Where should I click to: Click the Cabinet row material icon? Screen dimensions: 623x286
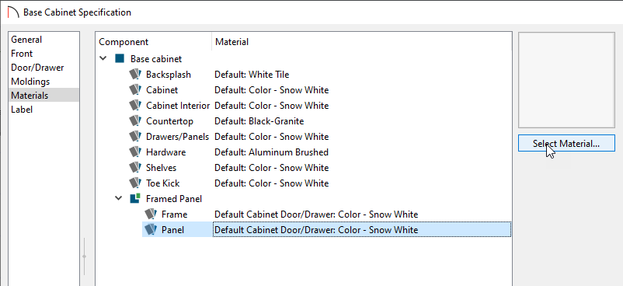click(135, 90)
